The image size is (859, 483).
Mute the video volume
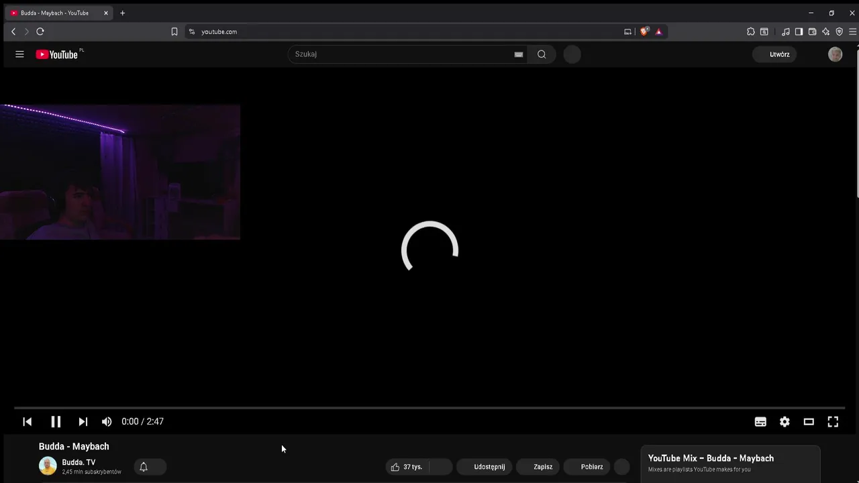click(107, 421)
